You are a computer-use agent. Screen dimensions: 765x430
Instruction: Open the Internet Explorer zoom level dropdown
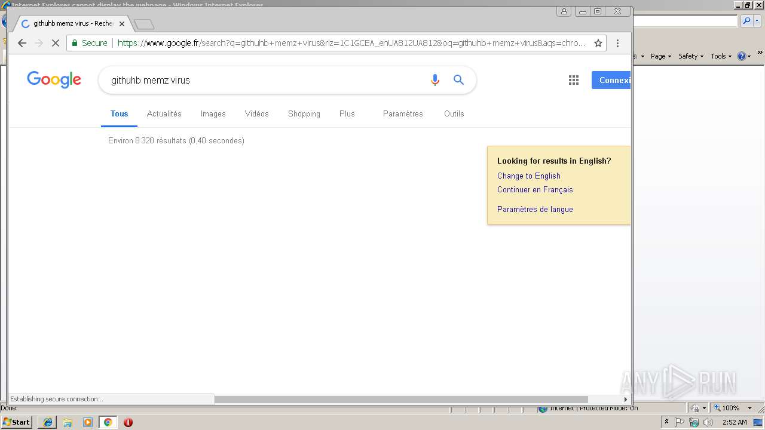pyautogui.click(x=749, y=408)
